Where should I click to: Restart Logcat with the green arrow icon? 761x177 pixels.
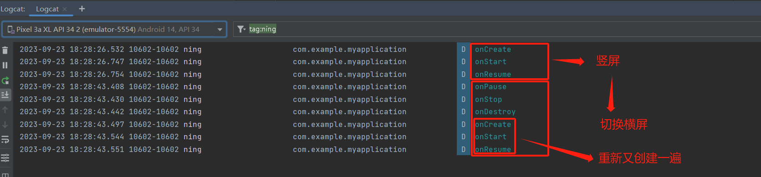pyautogui.click(x=5, y=81)
